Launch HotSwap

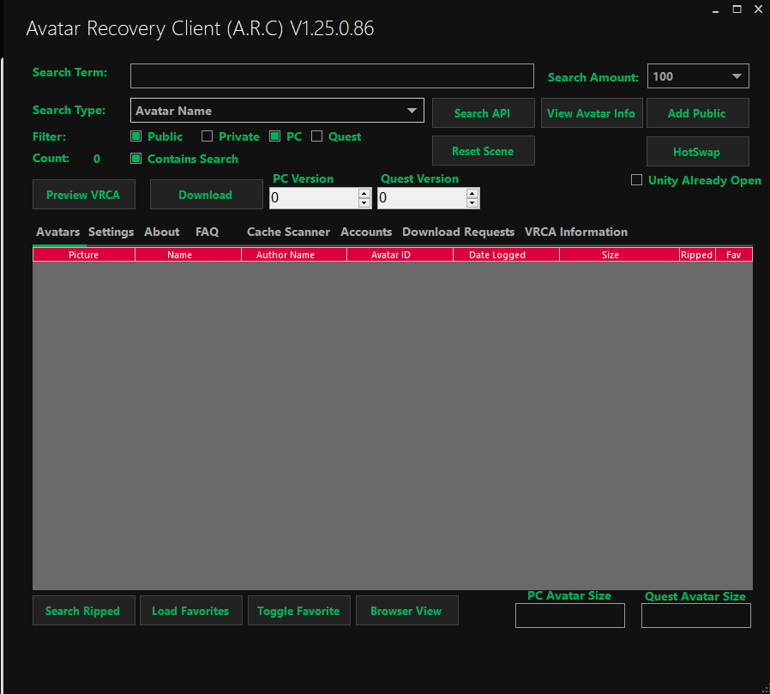coord(698,152)
